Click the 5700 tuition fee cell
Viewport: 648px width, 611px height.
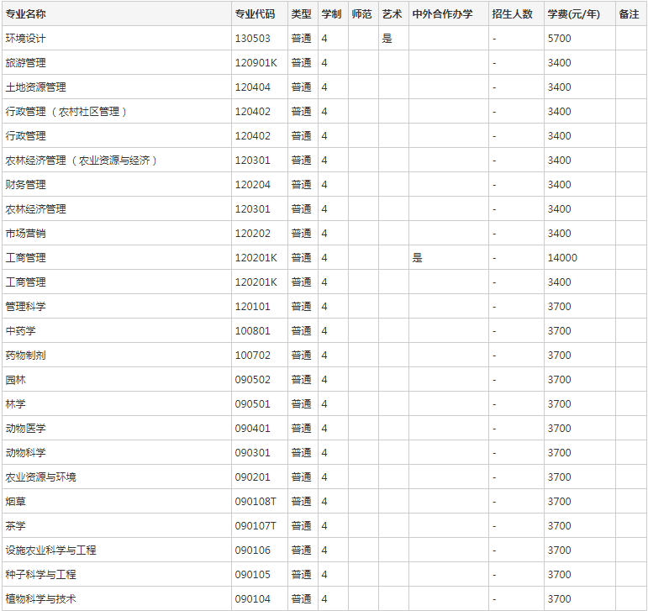559,39
